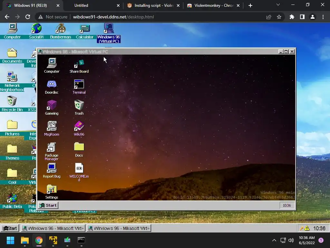330x248 pixels.
Task: Open the Themes folder icon
Action: click(x=12, y=152)
